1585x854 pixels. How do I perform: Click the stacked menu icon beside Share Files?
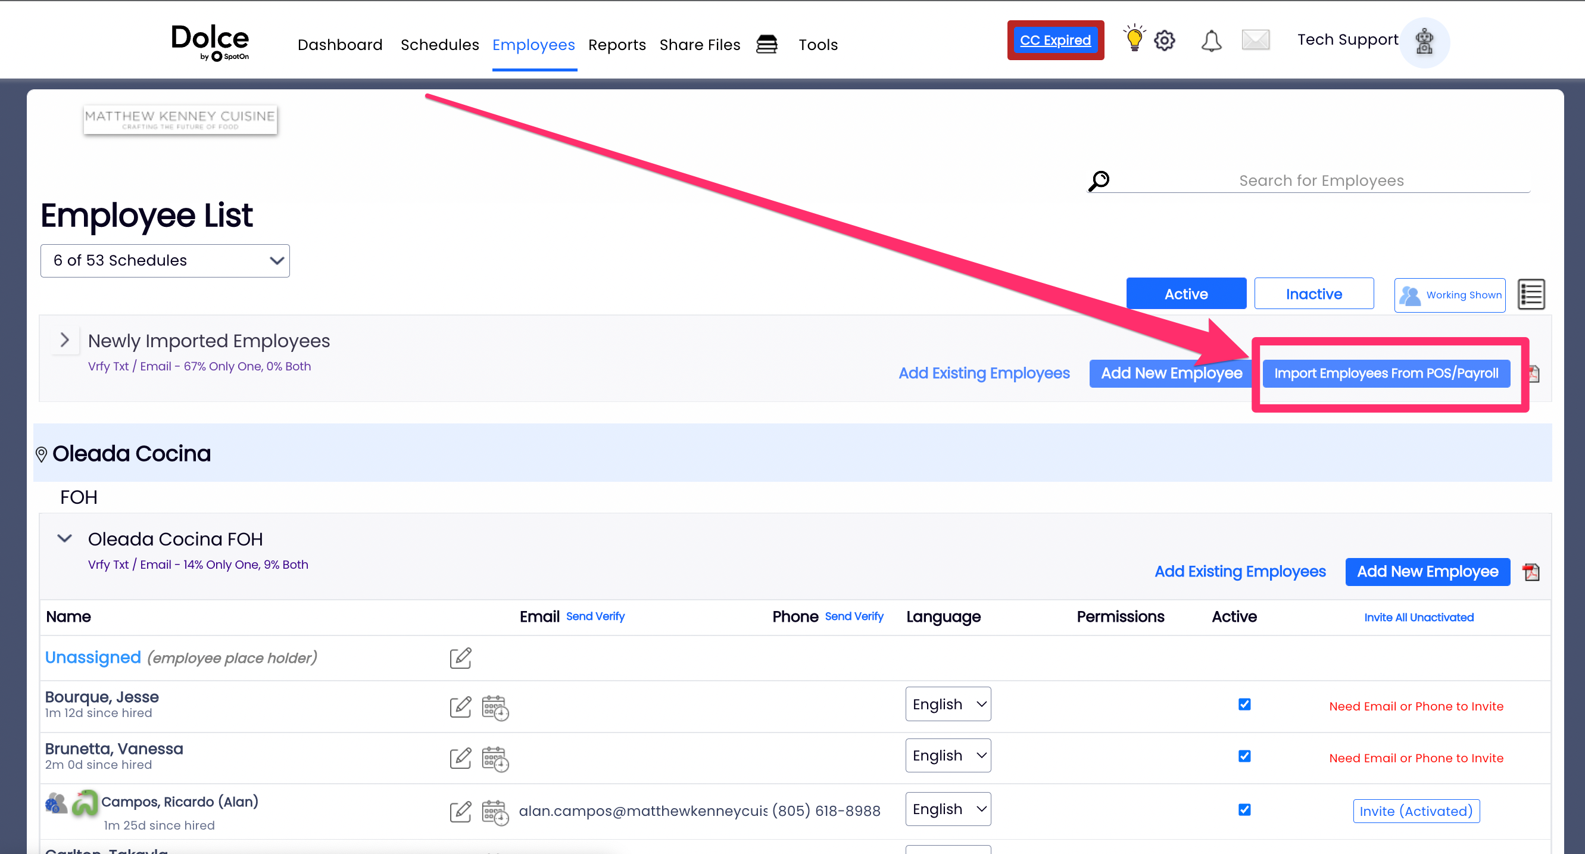767,44
